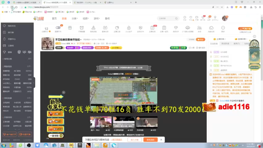Reload the page with browser refresh button

12,7
